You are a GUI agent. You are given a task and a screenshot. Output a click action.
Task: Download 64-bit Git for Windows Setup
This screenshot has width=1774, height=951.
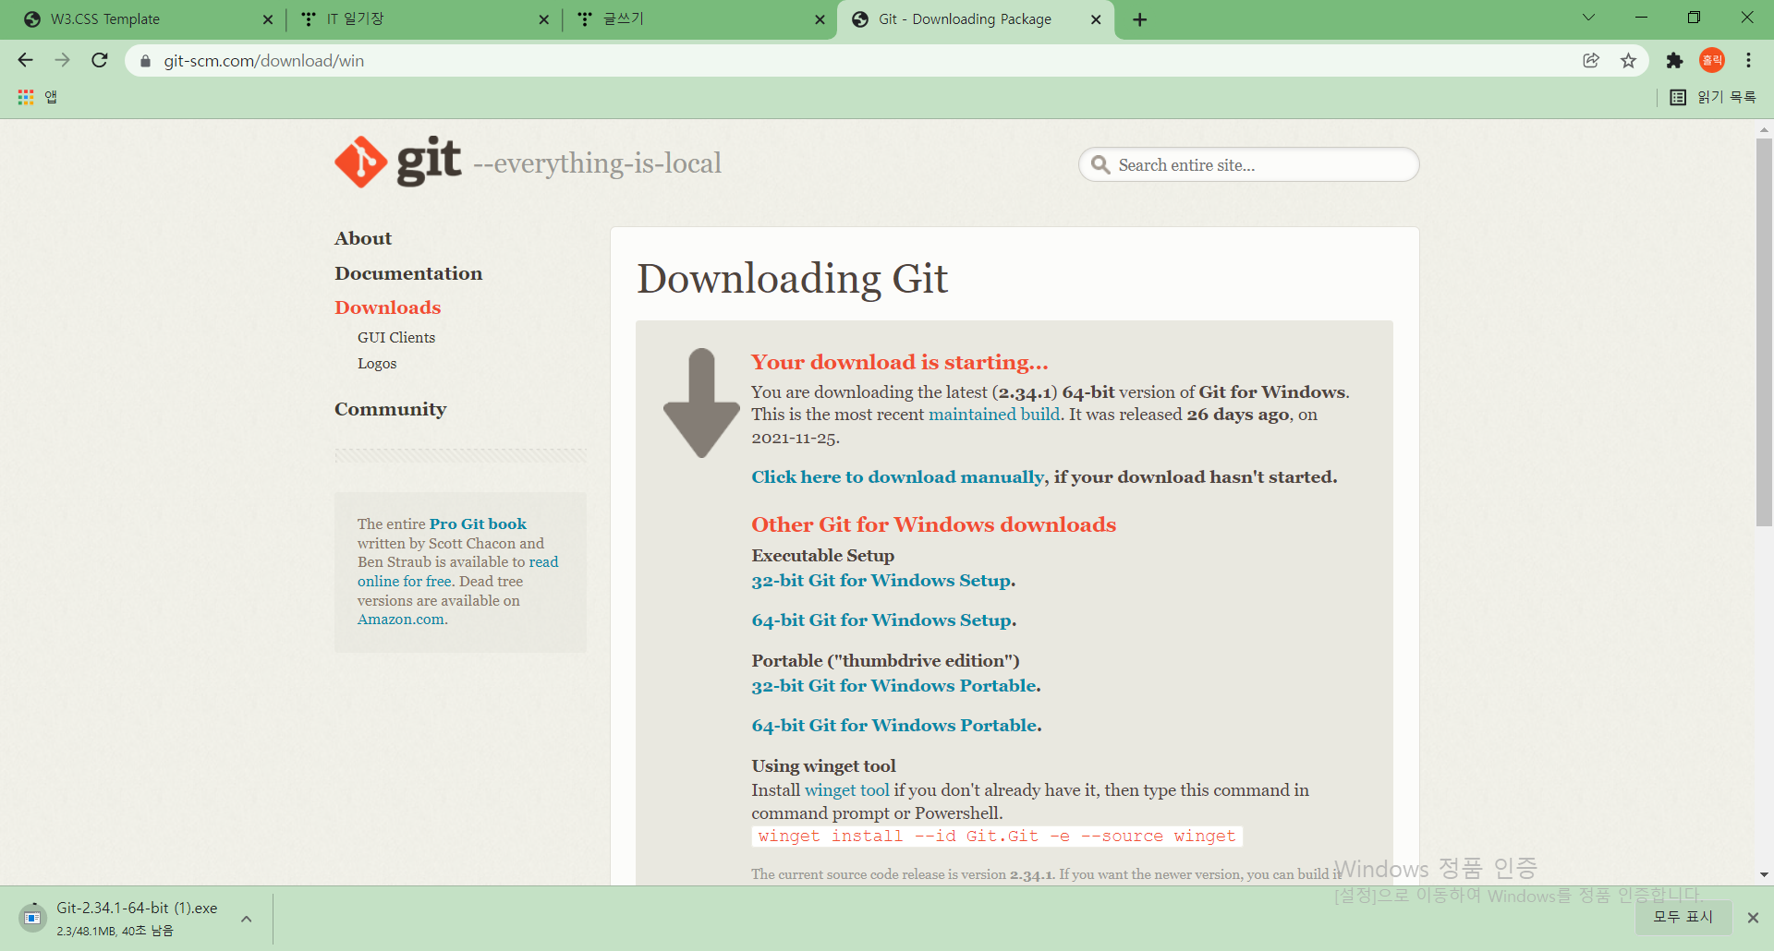(x=881, y=620)
